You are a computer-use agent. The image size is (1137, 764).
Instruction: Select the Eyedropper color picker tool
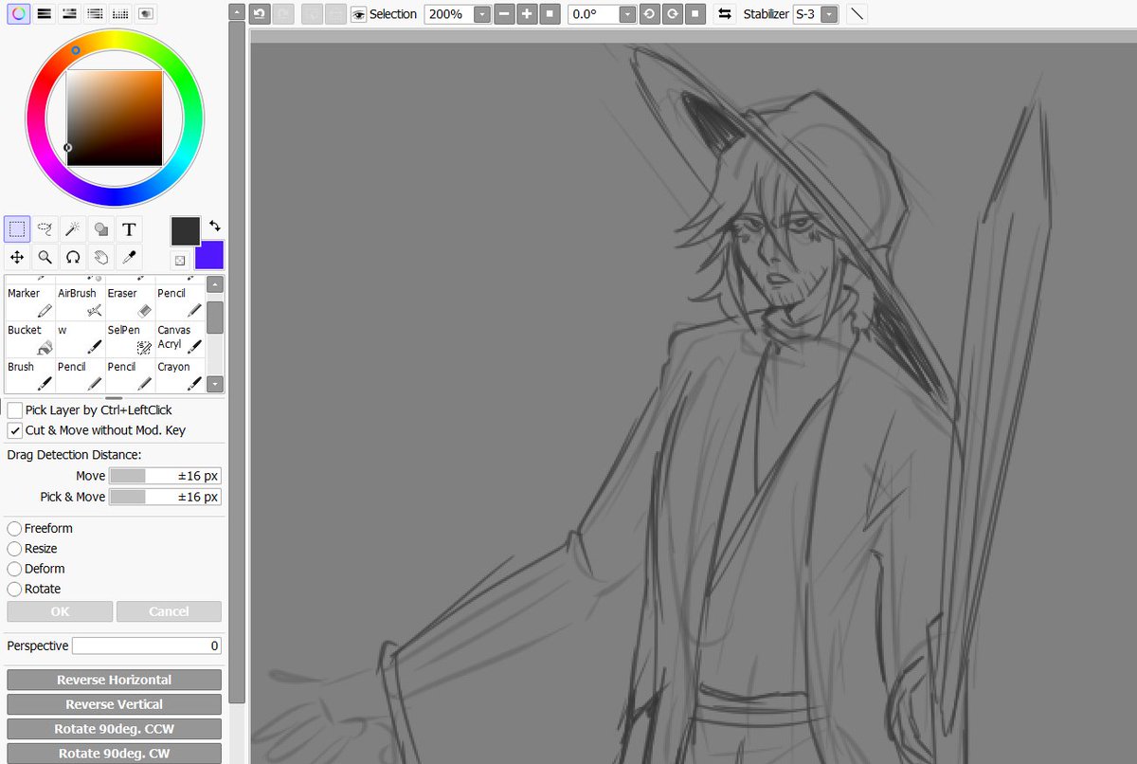[x=129, y=257]
